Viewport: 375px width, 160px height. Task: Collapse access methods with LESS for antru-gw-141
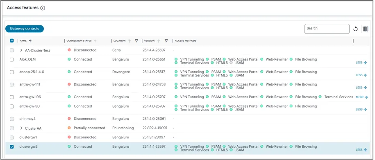361,88
